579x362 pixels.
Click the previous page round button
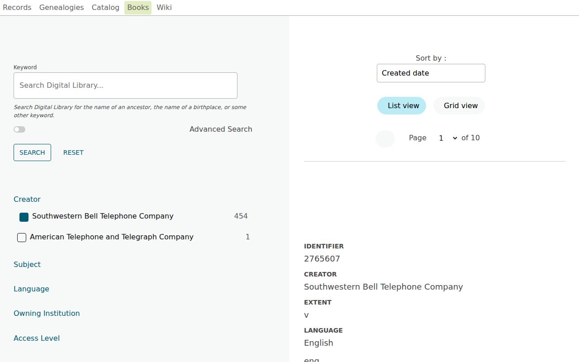click(x=385, y=138)
